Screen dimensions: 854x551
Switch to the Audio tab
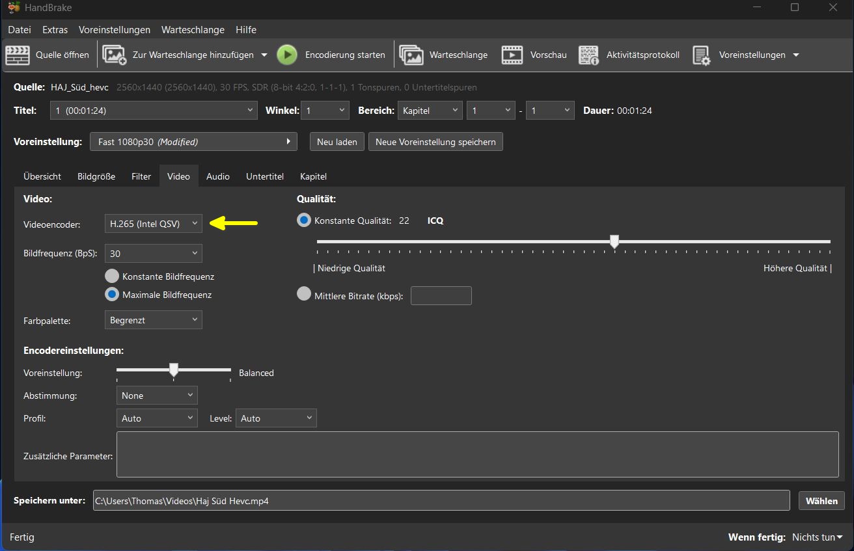tap(218, 176)
